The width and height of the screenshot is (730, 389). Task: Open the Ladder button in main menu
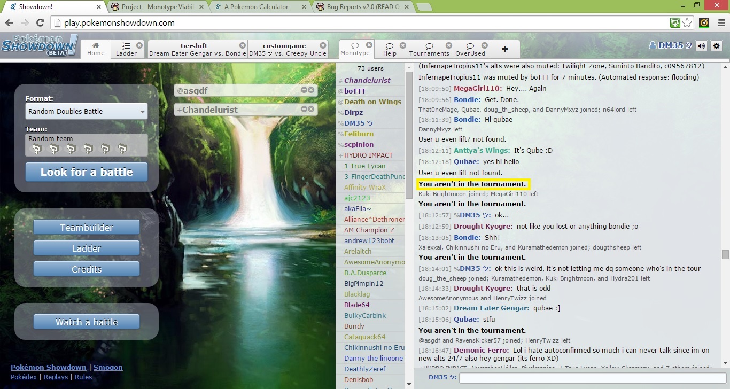coord(87,248)
